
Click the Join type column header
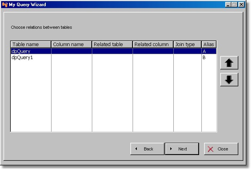[x=188, y=45]
